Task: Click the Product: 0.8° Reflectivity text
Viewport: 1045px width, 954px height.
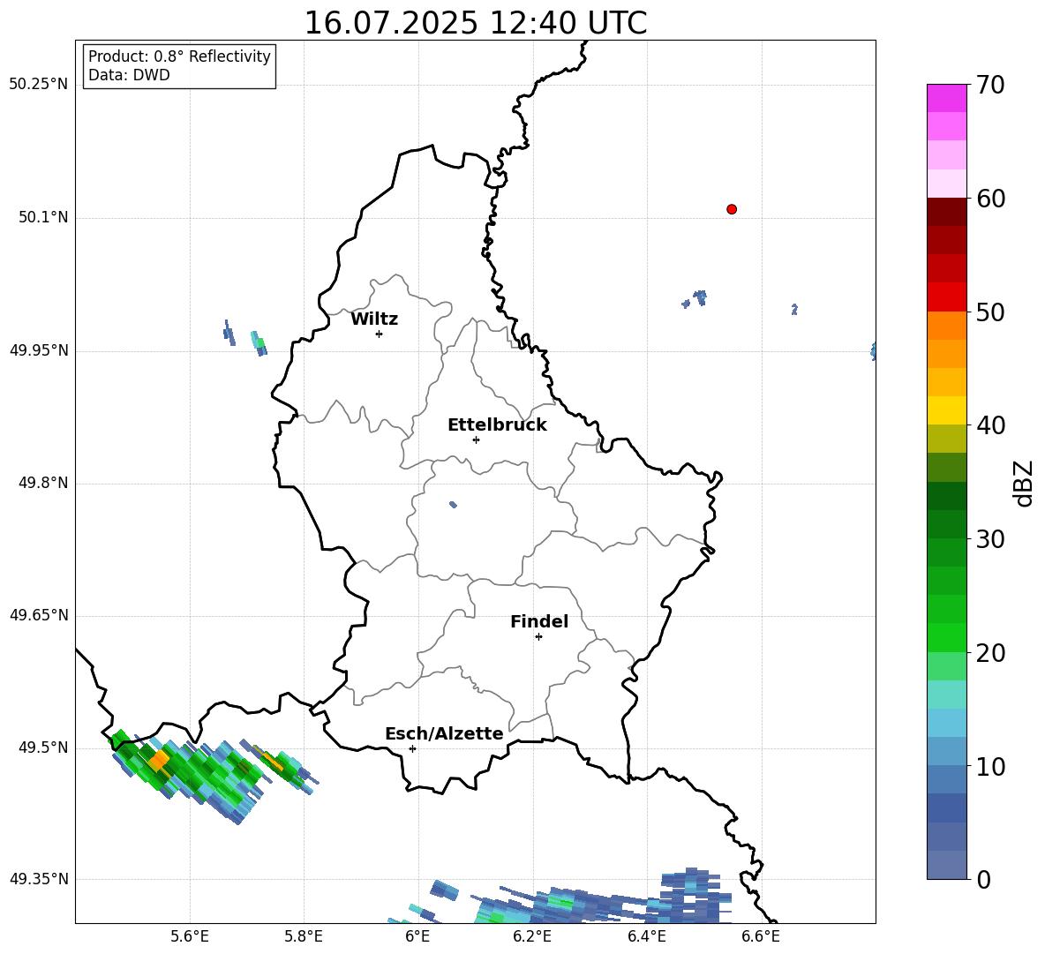Action: (179, 56)
